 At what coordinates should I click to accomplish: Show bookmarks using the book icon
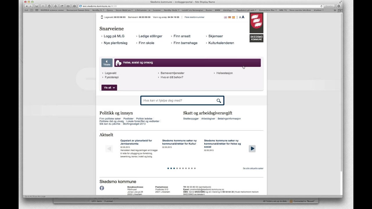pos(68,6)
